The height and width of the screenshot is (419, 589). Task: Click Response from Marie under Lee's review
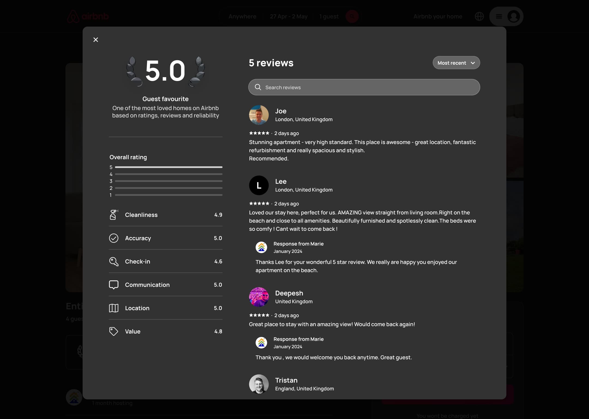pos(299,244)
